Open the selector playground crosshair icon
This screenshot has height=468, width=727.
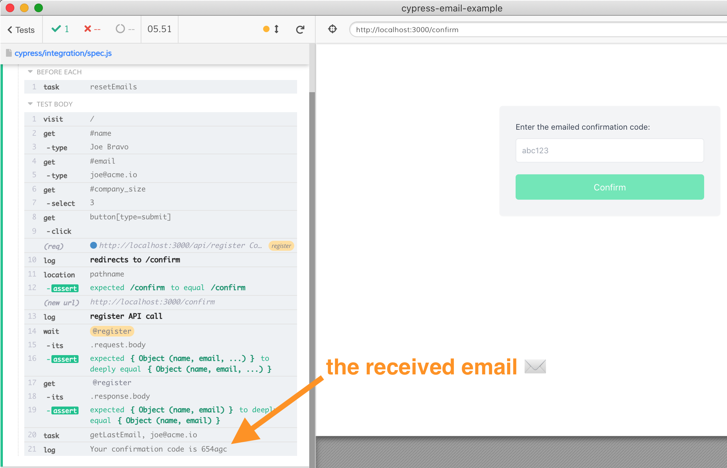pos(332,29)
